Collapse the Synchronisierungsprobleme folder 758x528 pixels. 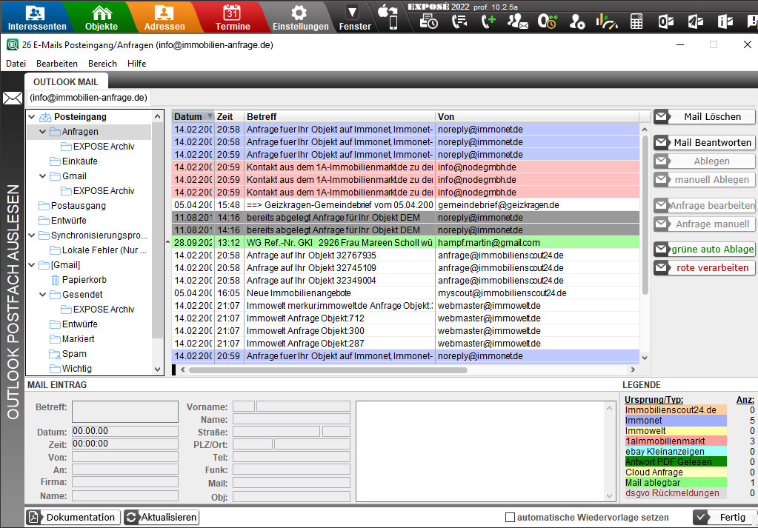tap(31, 235)
